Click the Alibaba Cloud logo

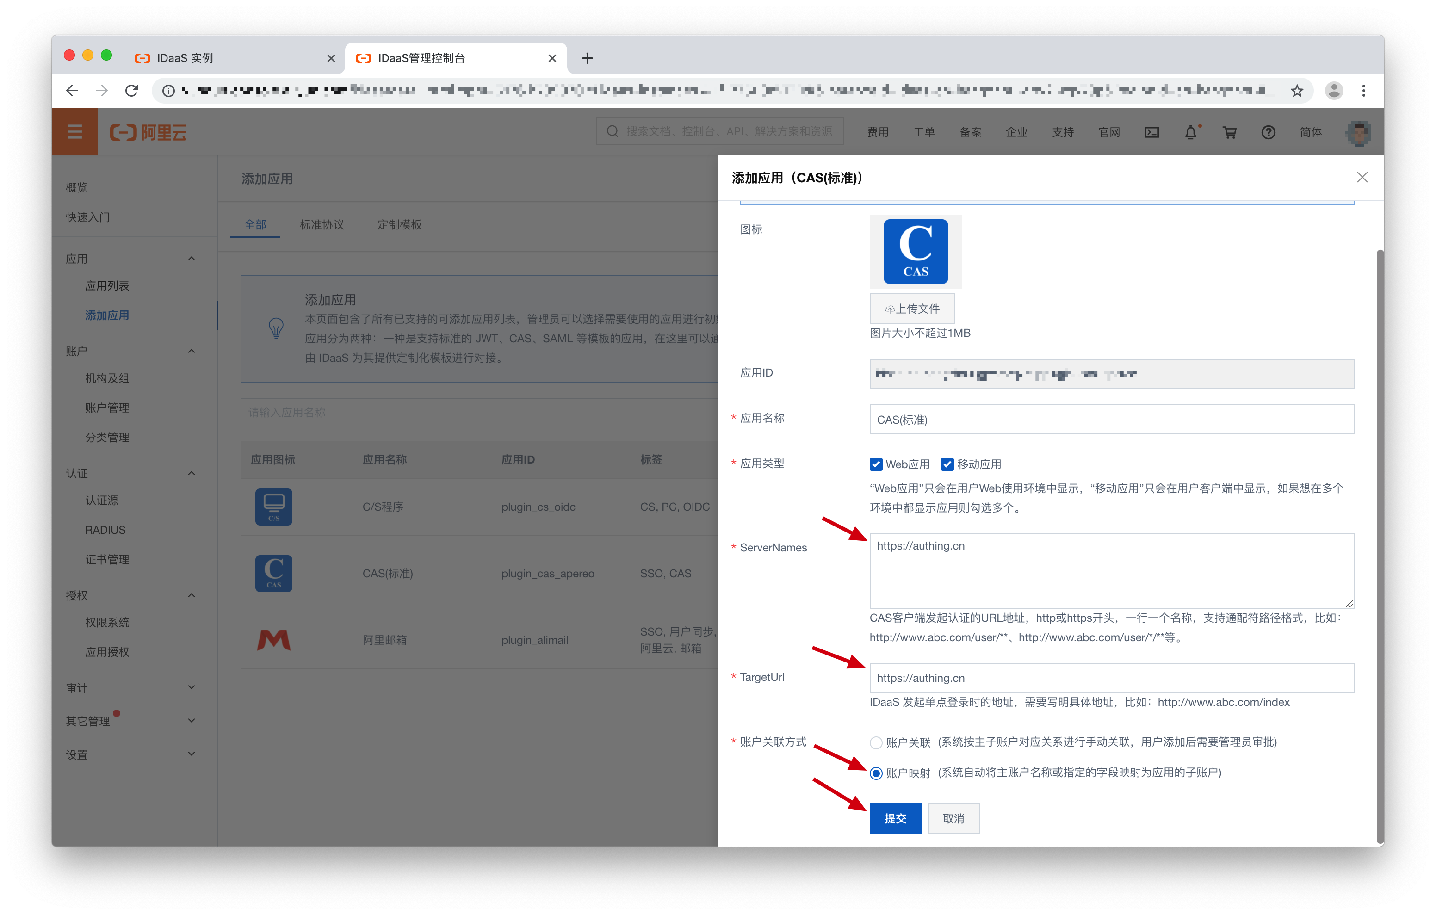149,132
